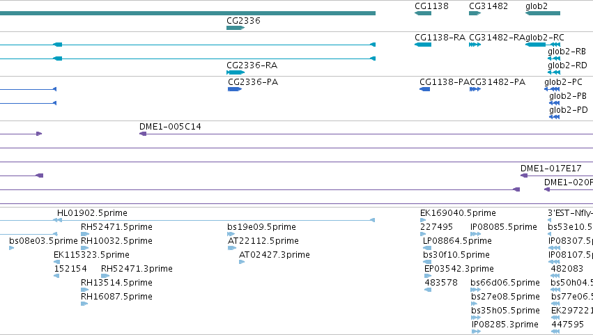
Task: Click the CG1138-PA coding region glyph
Action: [x=424, y=89]
